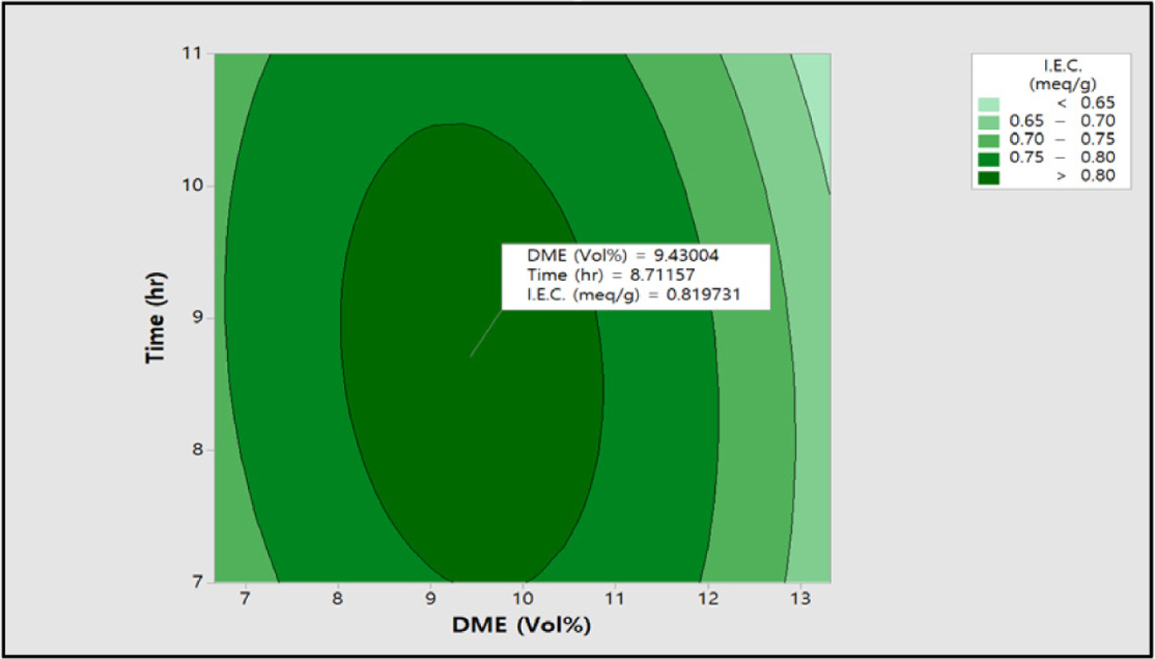Pick the 0.75 – 0.80 legend color box
Image resolution: width=1155 pixels, height=659 pixels.
coord(990,158)
